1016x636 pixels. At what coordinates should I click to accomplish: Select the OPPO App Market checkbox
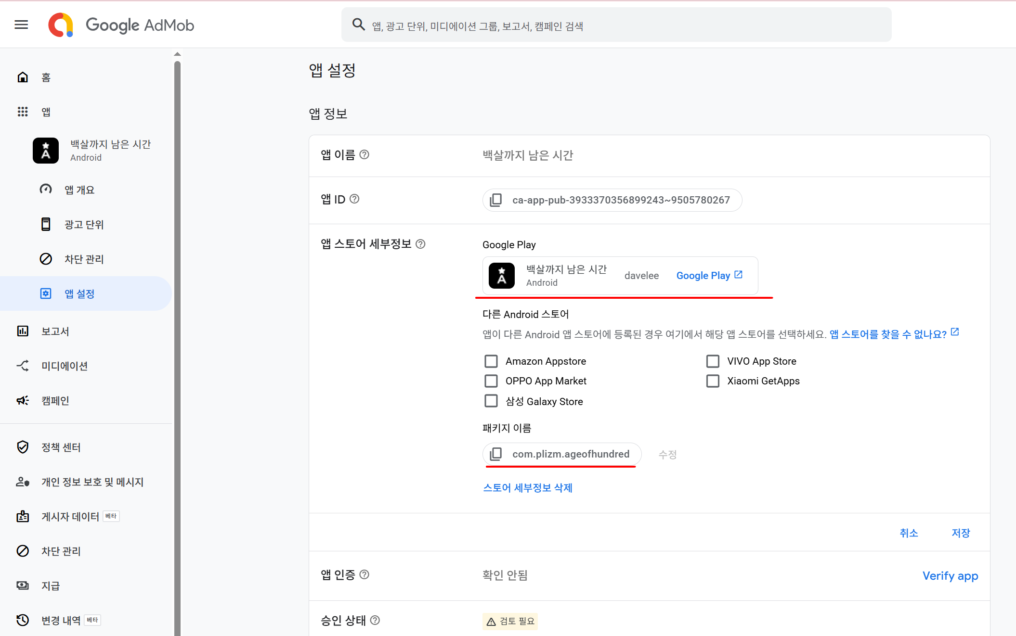click(x=491, y=381)
